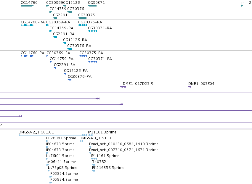Image resolution: width=252 pixels, height=184 pixels.
Task: Click the CG30376-PA label
Action: 80,77
